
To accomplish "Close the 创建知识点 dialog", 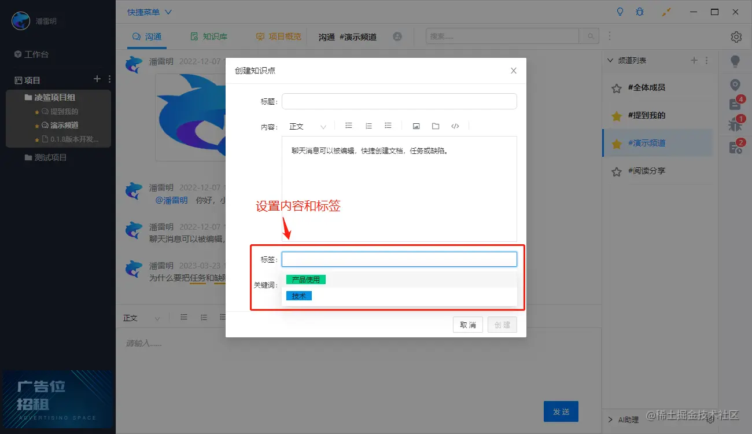I will (x=514, y=71).
